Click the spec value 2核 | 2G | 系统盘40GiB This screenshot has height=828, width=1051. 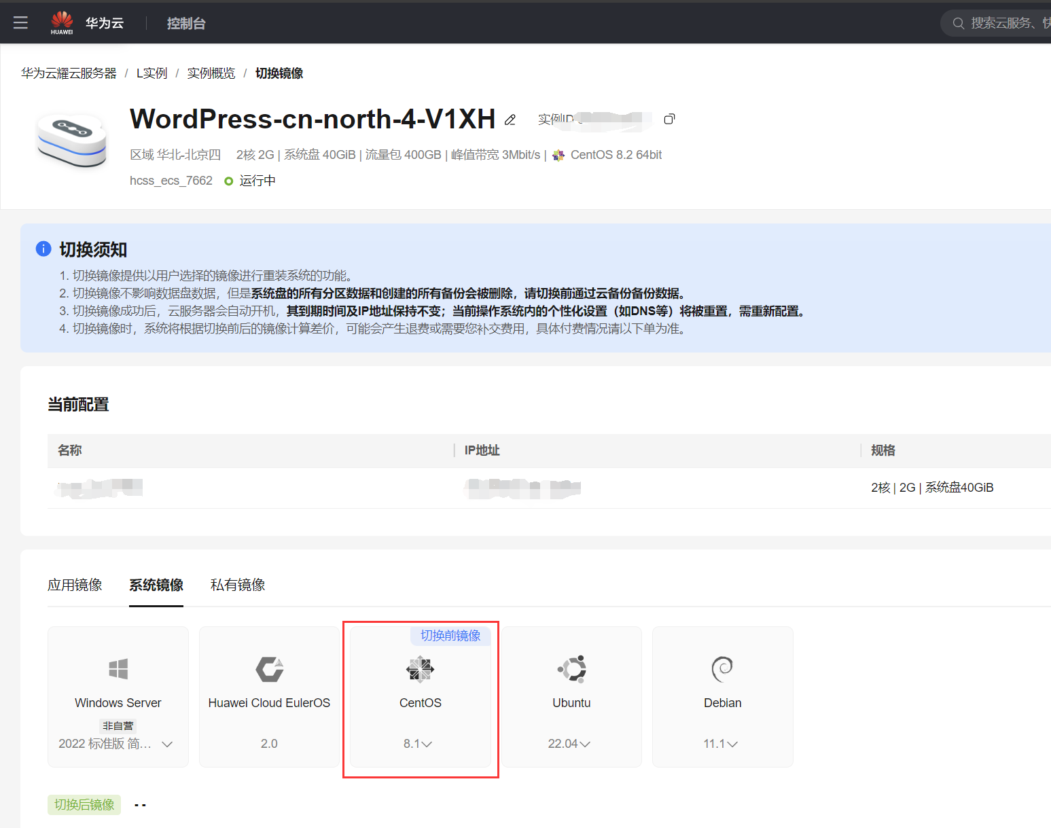(932, 488)
